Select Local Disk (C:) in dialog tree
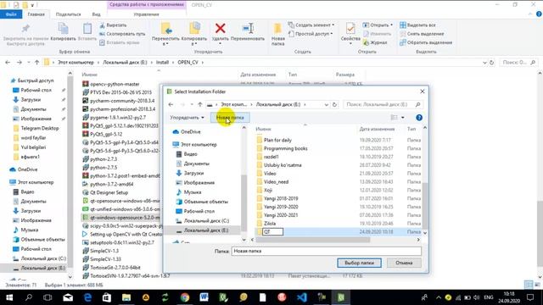The width and height of the screenshot is (543, 305). (206, 220)
